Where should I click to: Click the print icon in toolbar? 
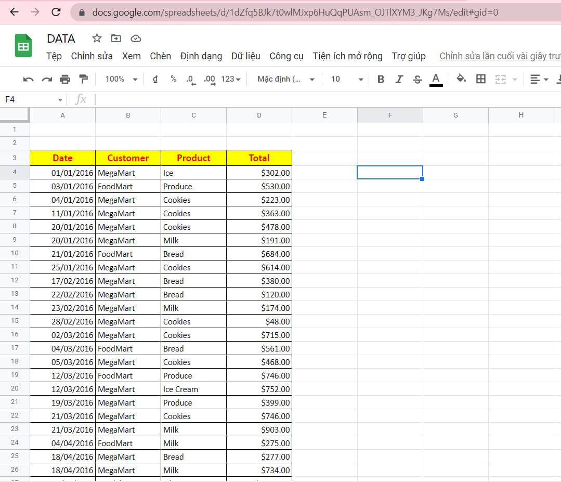(x=65, y=79)
